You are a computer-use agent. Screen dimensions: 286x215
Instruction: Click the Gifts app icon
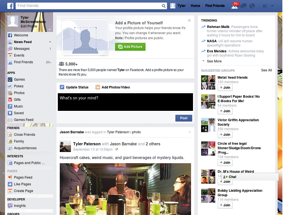(x=10, y=100)
